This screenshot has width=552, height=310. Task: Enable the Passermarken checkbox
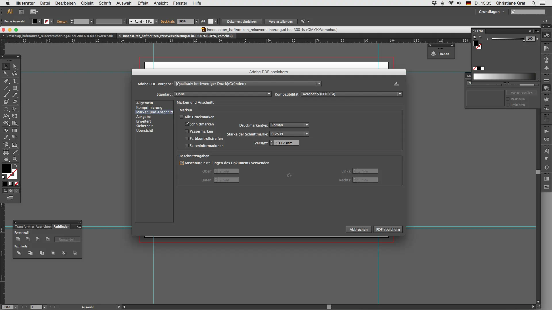coord(187,131)
